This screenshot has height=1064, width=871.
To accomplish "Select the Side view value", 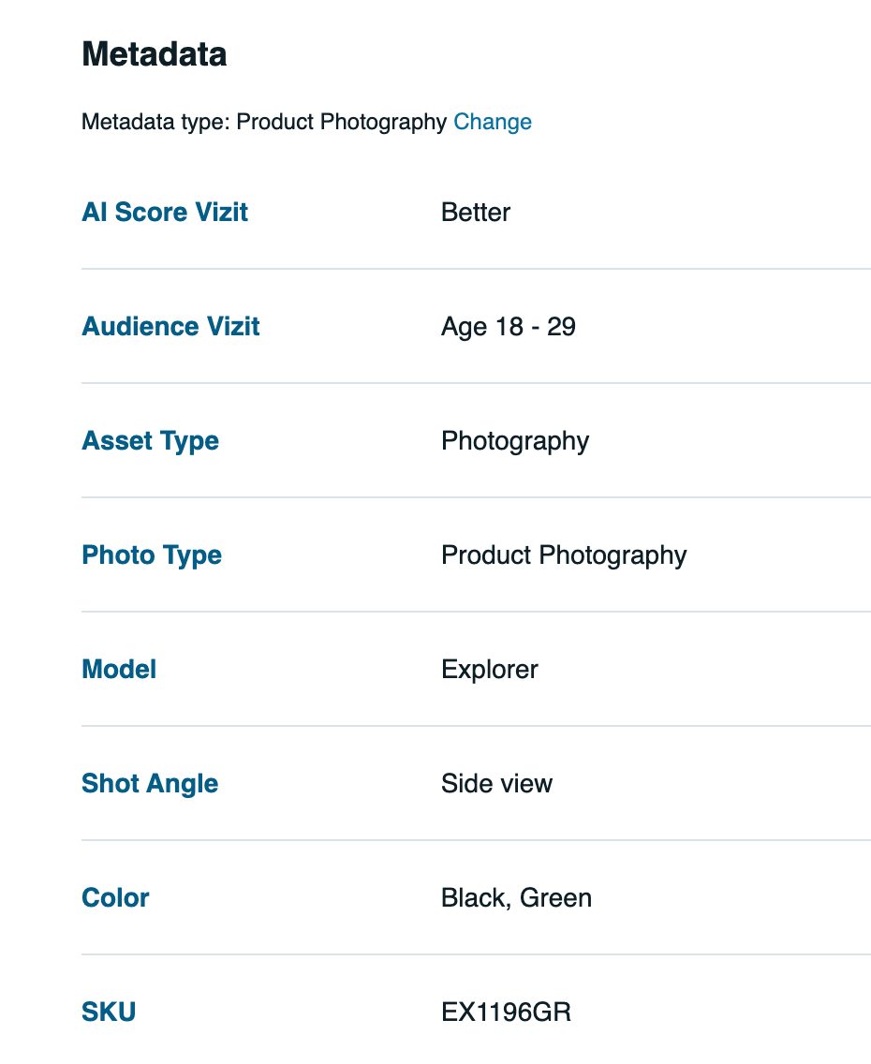I will [496, 783].
